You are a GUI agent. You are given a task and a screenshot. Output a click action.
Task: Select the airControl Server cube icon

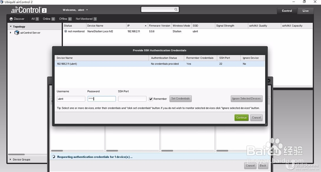17,32
